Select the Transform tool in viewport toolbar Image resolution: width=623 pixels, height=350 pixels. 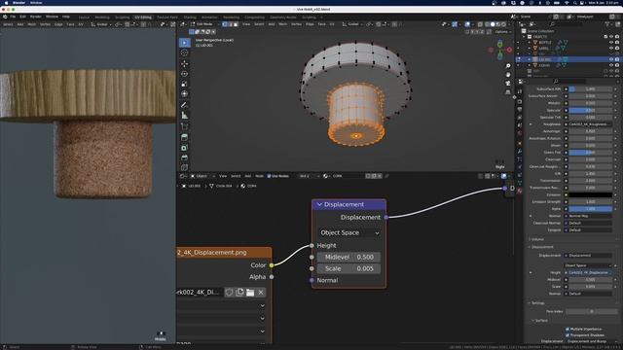point(184,94)
